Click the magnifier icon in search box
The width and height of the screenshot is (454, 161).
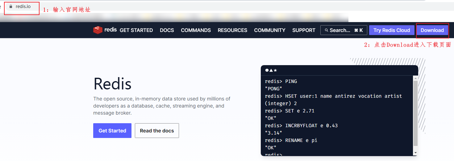[x=326, y=30]
